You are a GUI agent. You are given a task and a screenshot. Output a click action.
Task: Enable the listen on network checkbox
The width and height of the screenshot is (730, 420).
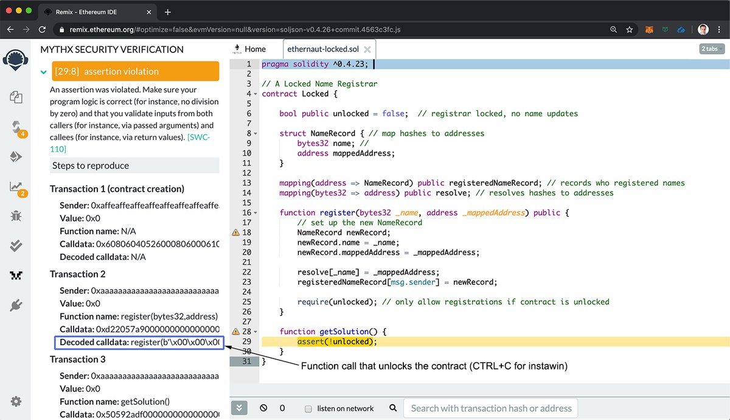pos(308,408)
